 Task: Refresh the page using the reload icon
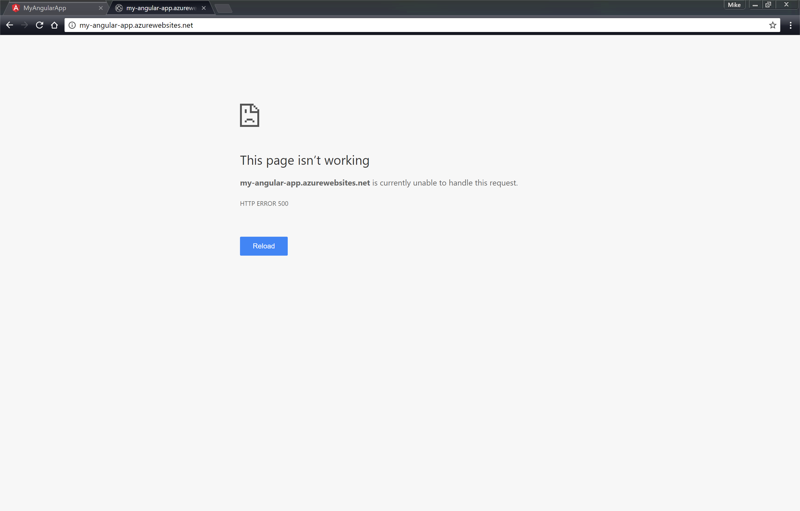click(39, 25)
